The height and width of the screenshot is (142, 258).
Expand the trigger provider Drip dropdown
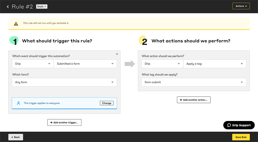point(33,64)
